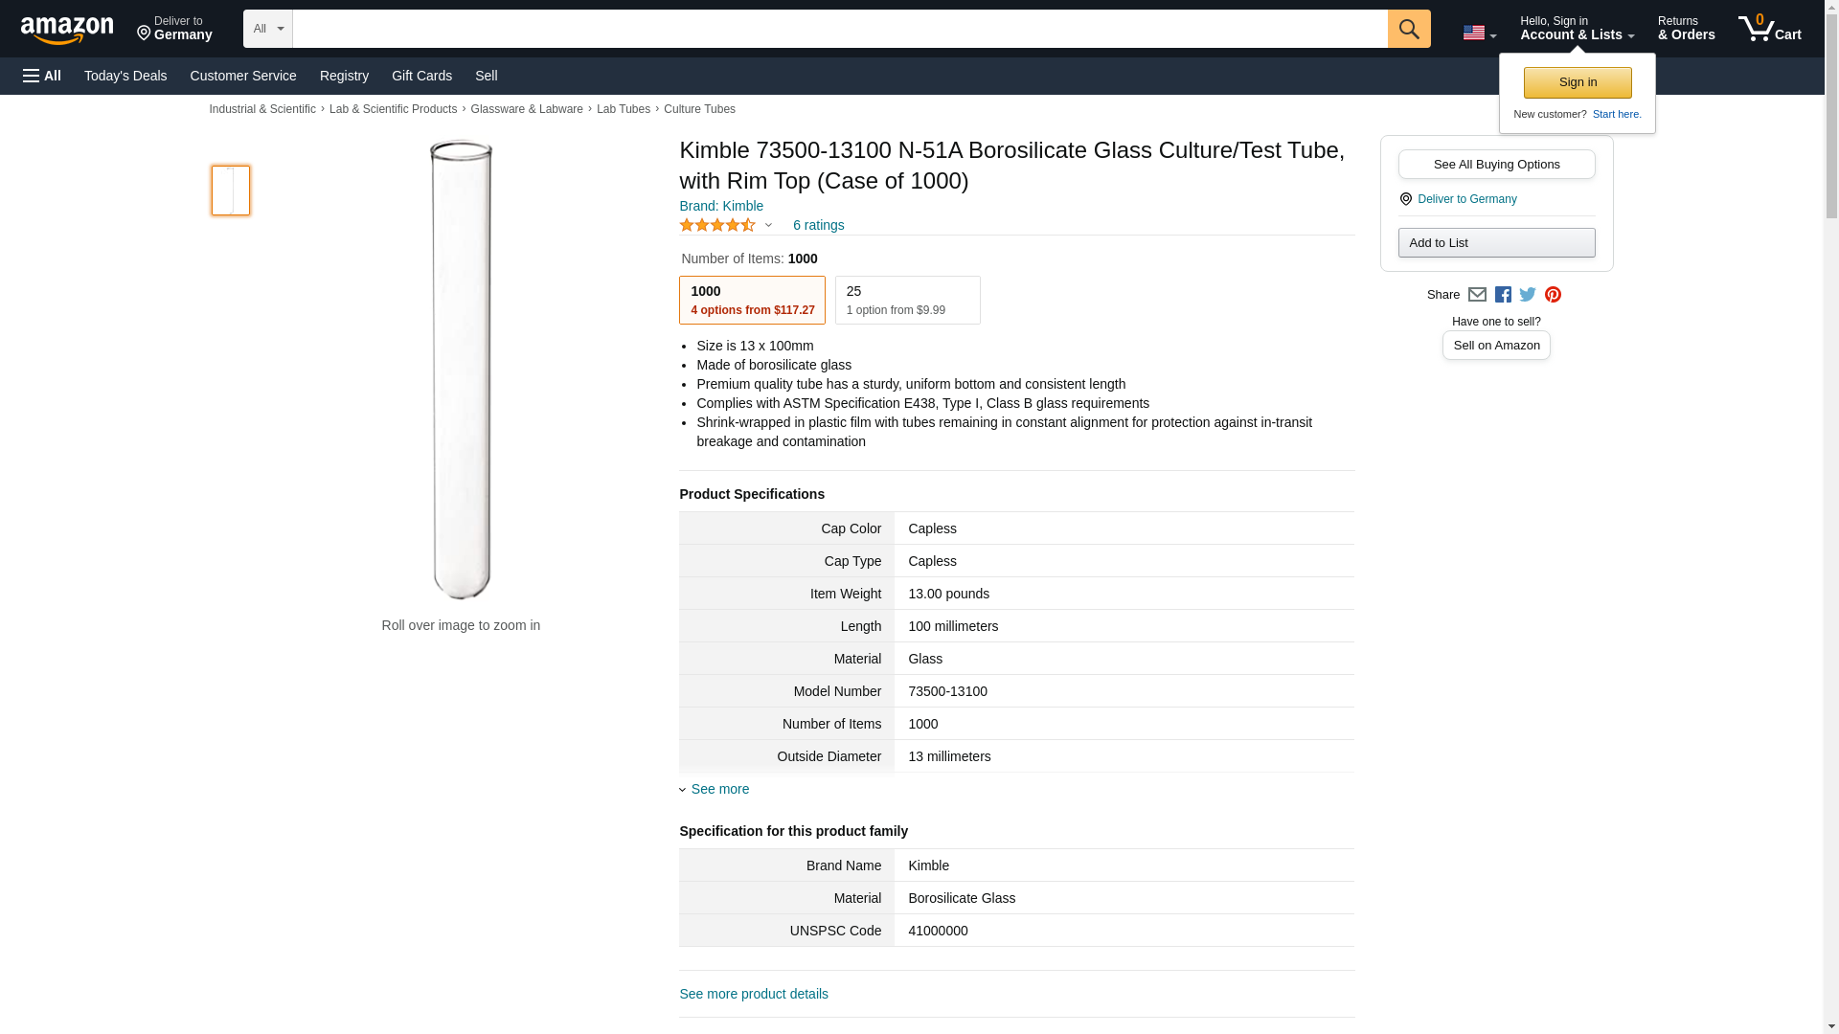This screenshot has width=1839, height=1034.
Task: Share product on Pinterest icon
Action: (1553, 295)
